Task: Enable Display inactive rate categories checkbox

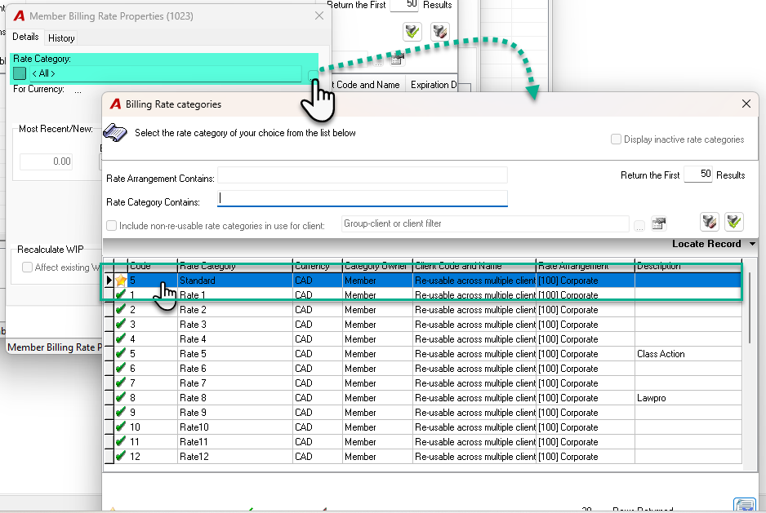Action: pos(616,139)
